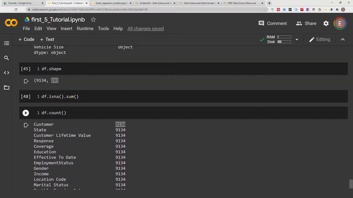
Task: Click the Google Drive icon beside the notebook title
Action: (x=27, y=20)
